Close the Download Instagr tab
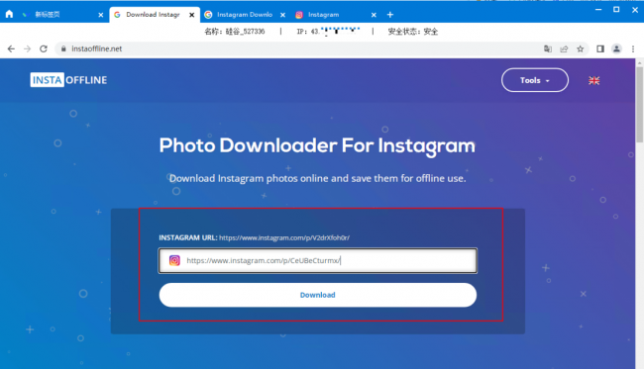644x369 pixels. (192, 15)
